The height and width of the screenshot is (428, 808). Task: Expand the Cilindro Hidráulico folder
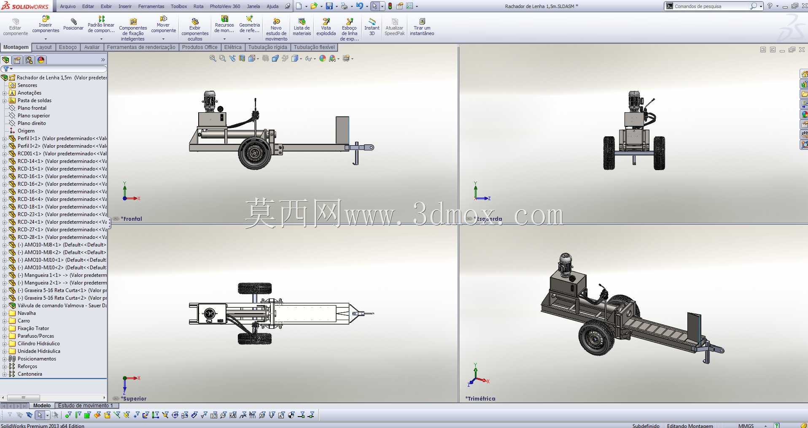[x=5, y=344]
